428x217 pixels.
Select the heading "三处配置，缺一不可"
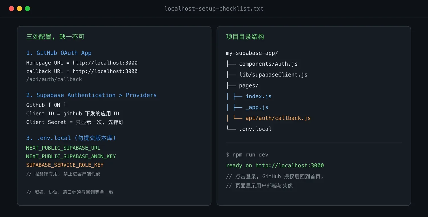[55, 37]
